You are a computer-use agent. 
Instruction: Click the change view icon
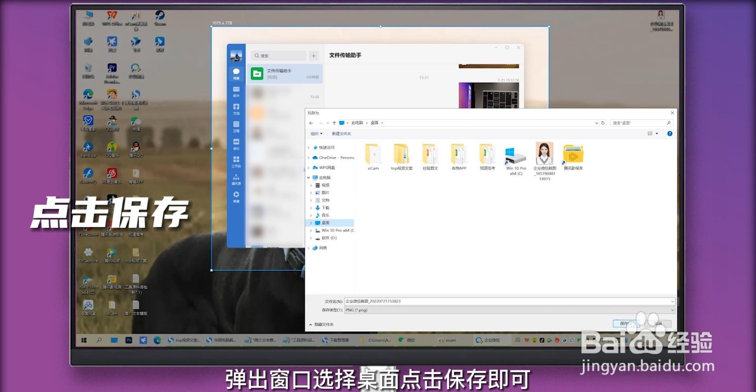pyautogui.click(x=650, y=133)
